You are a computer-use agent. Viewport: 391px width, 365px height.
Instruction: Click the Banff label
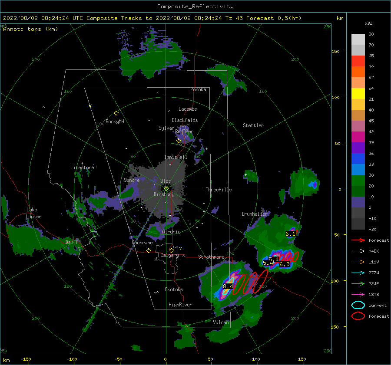(72, 242)
